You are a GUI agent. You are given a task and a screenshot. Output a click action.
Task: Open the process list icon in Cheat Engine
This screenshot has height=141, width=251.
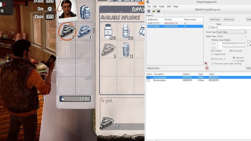coord(149,11)
